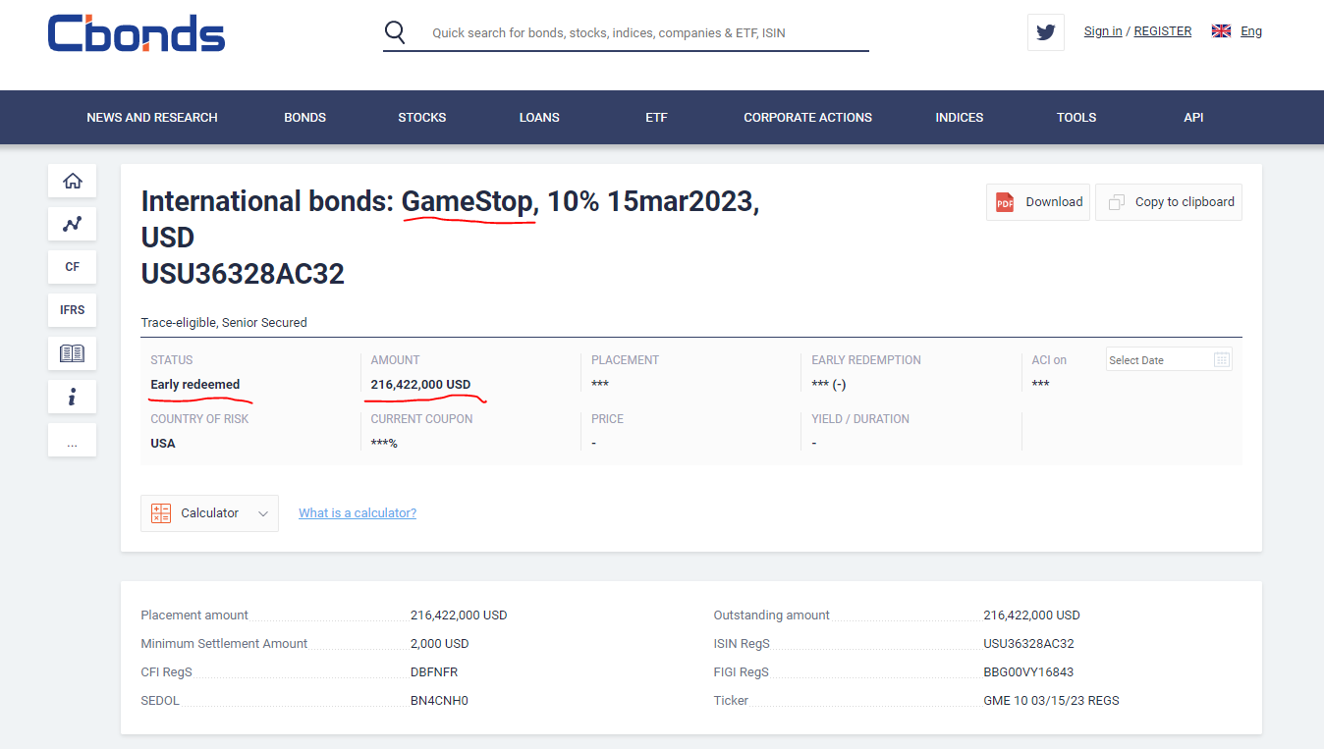
Task: Click the Cbonds logo
Action: [x=136, y=33]
